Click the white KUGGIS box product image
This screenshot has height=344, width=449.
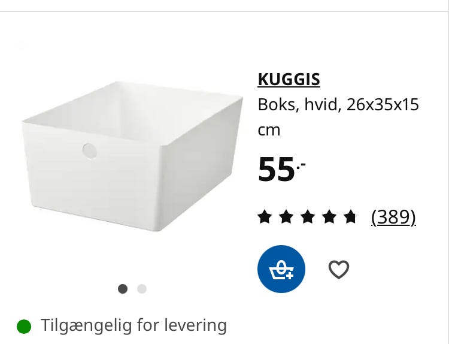click(x=132, y=156)
